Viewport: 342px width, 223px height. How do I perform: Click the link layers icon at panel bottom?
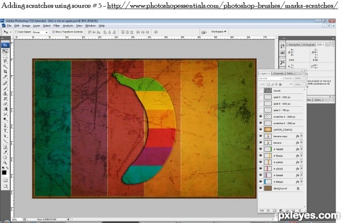click(262, 211)
